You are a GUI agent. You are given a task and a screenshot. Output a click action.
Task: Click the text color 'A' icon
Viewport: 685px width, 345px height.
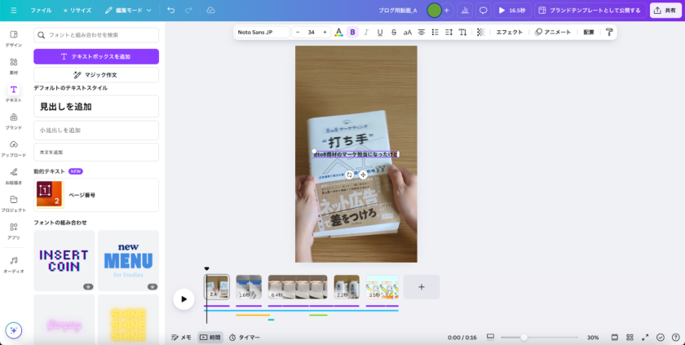point(339,33)
